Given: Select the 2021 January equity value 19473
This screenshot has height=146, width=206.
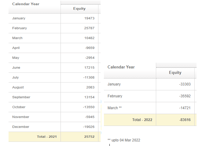Looking at the screenshot, I should coord(89,18).
